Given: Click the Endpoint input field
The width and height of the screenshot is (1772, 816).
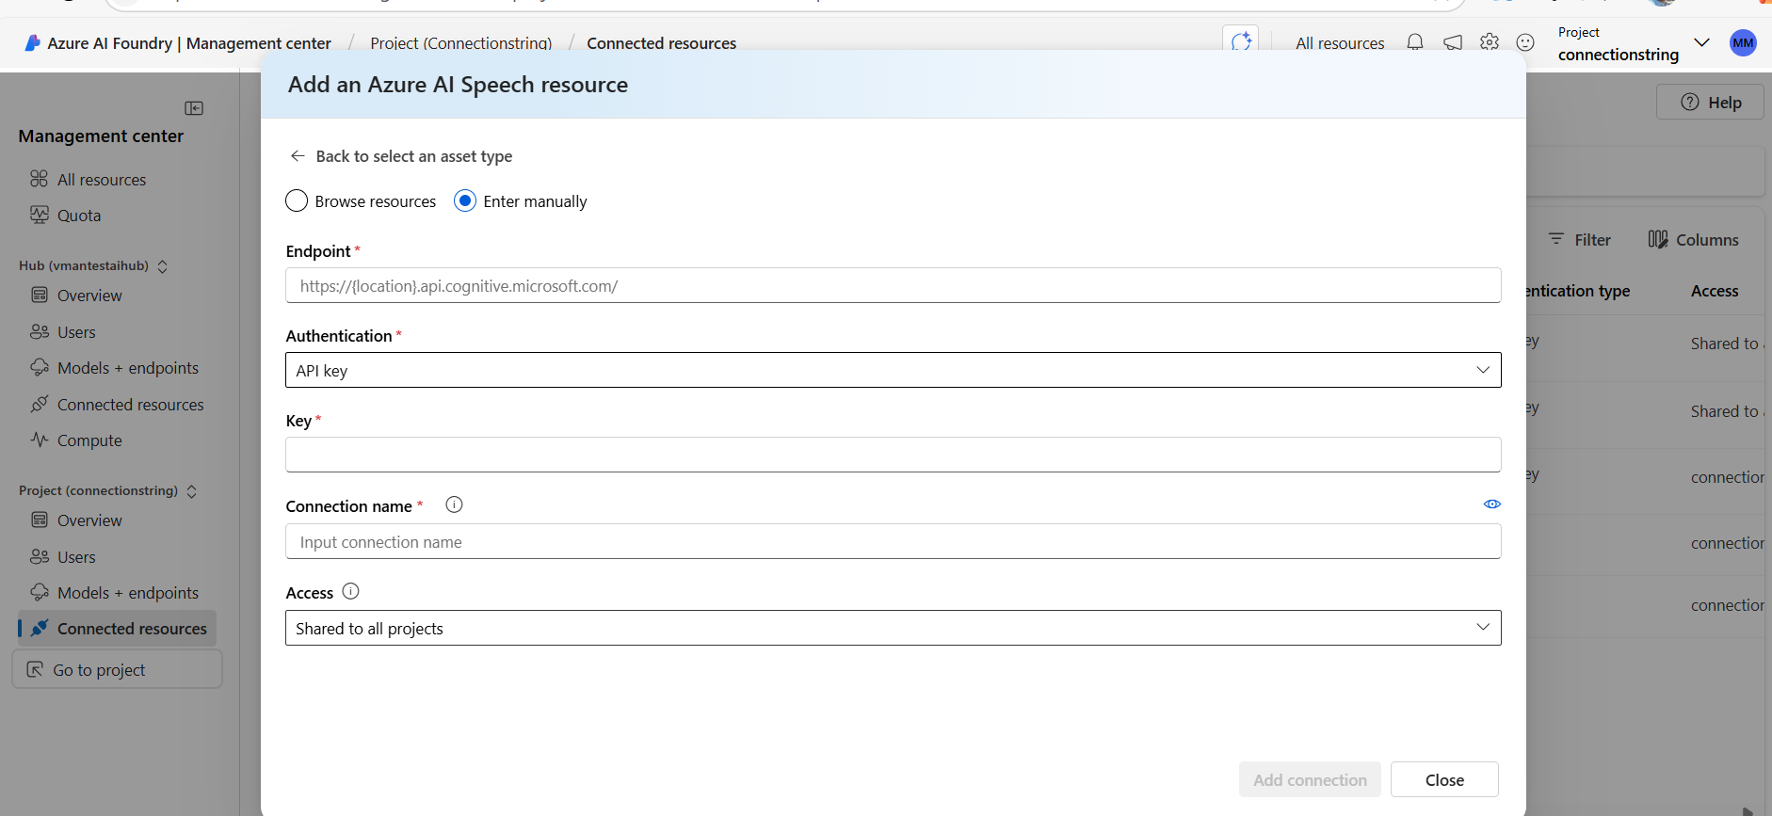Looking at the screenshot, I should click(x=893, y=285).
